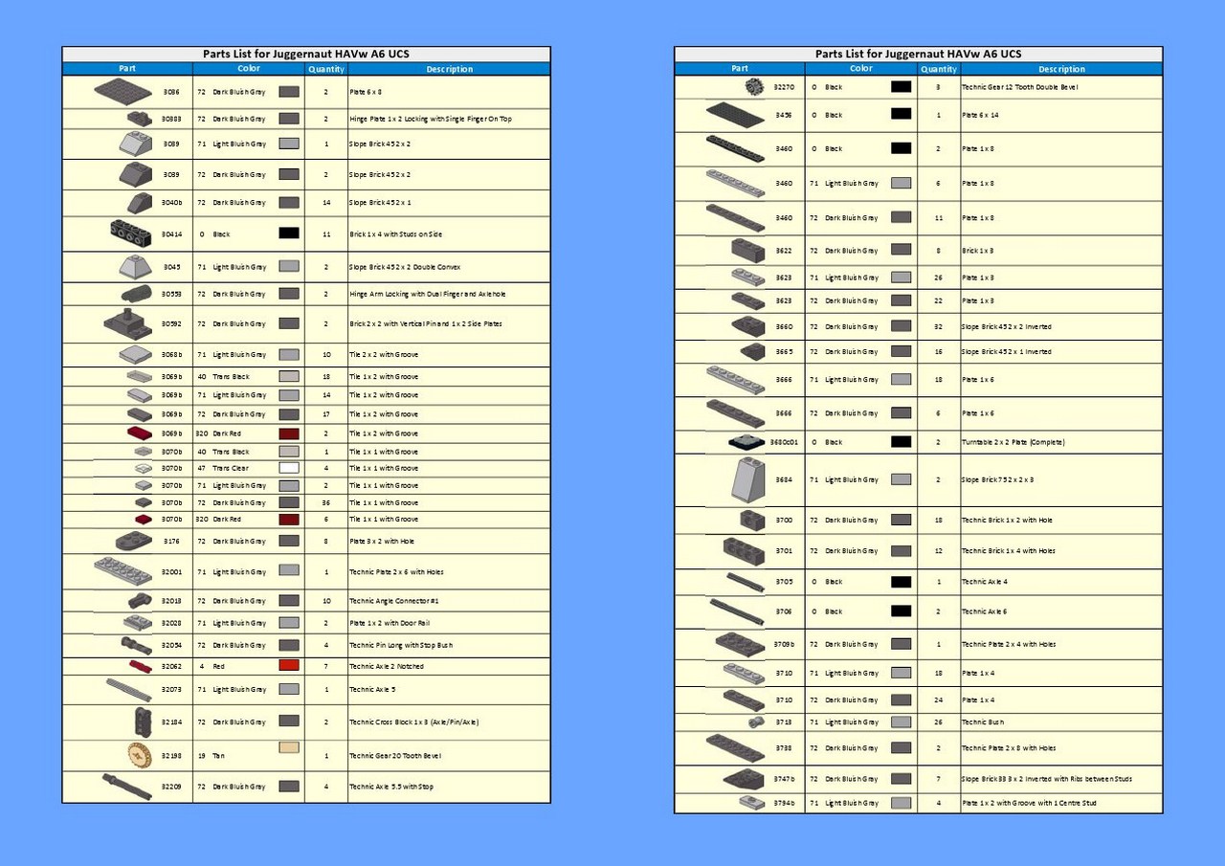Select the "Quantity" header in the right table
Image resolution: width=1225 pixels, height=866 pixels.
939,69
